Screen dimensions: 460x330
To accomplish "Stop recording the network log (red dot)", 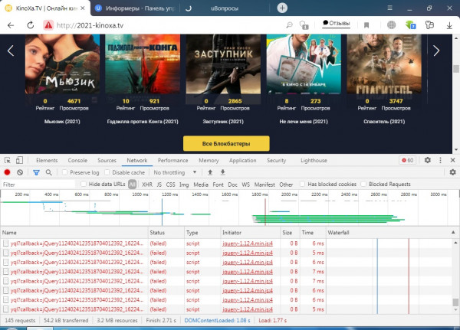I will [x=8, y=172].
